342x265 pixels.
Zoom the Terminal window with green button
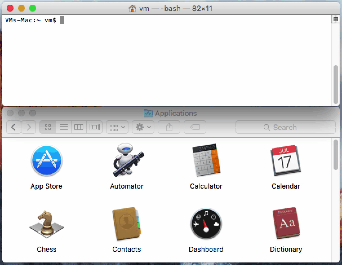tap(33, 8)
